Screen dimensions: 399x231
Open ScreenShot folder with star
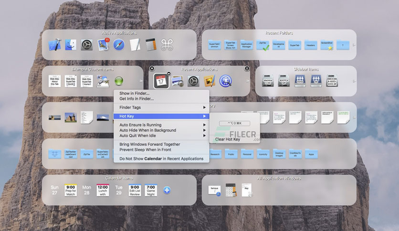tap(327, 45)
